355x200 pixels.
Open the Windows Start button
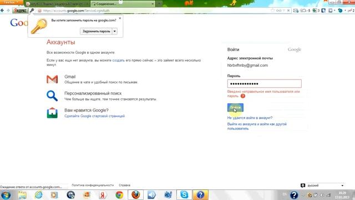click(6, 195)
